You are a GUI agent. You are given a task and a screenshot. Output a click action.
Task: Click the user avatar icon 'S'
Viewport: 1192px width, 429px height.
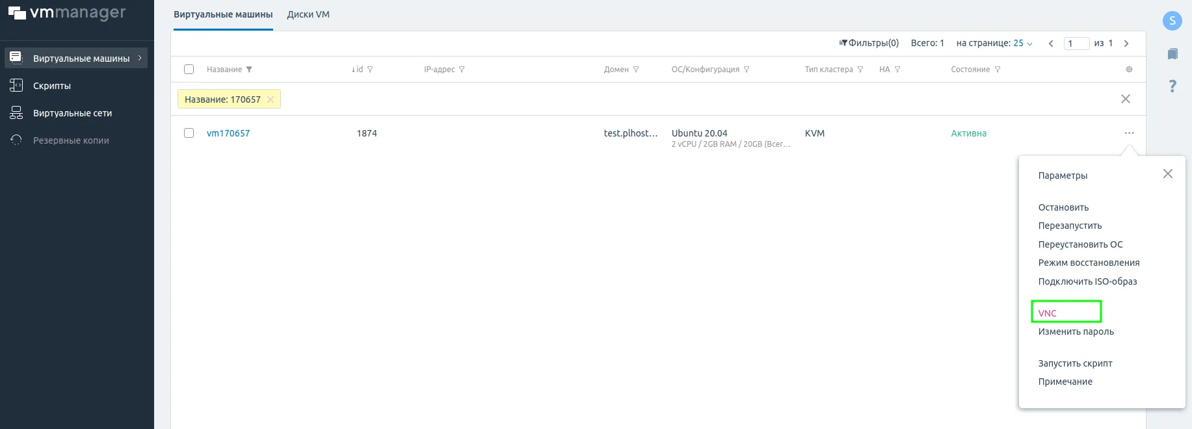coord(1172,20)
